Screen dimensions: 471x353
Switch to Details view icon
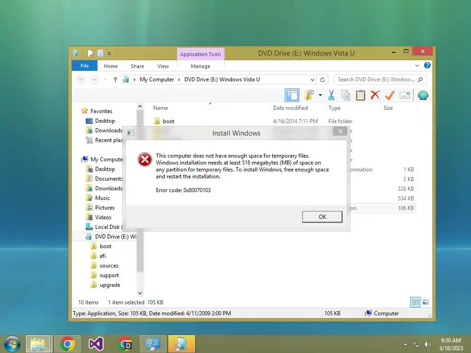(x=415, y=302)
